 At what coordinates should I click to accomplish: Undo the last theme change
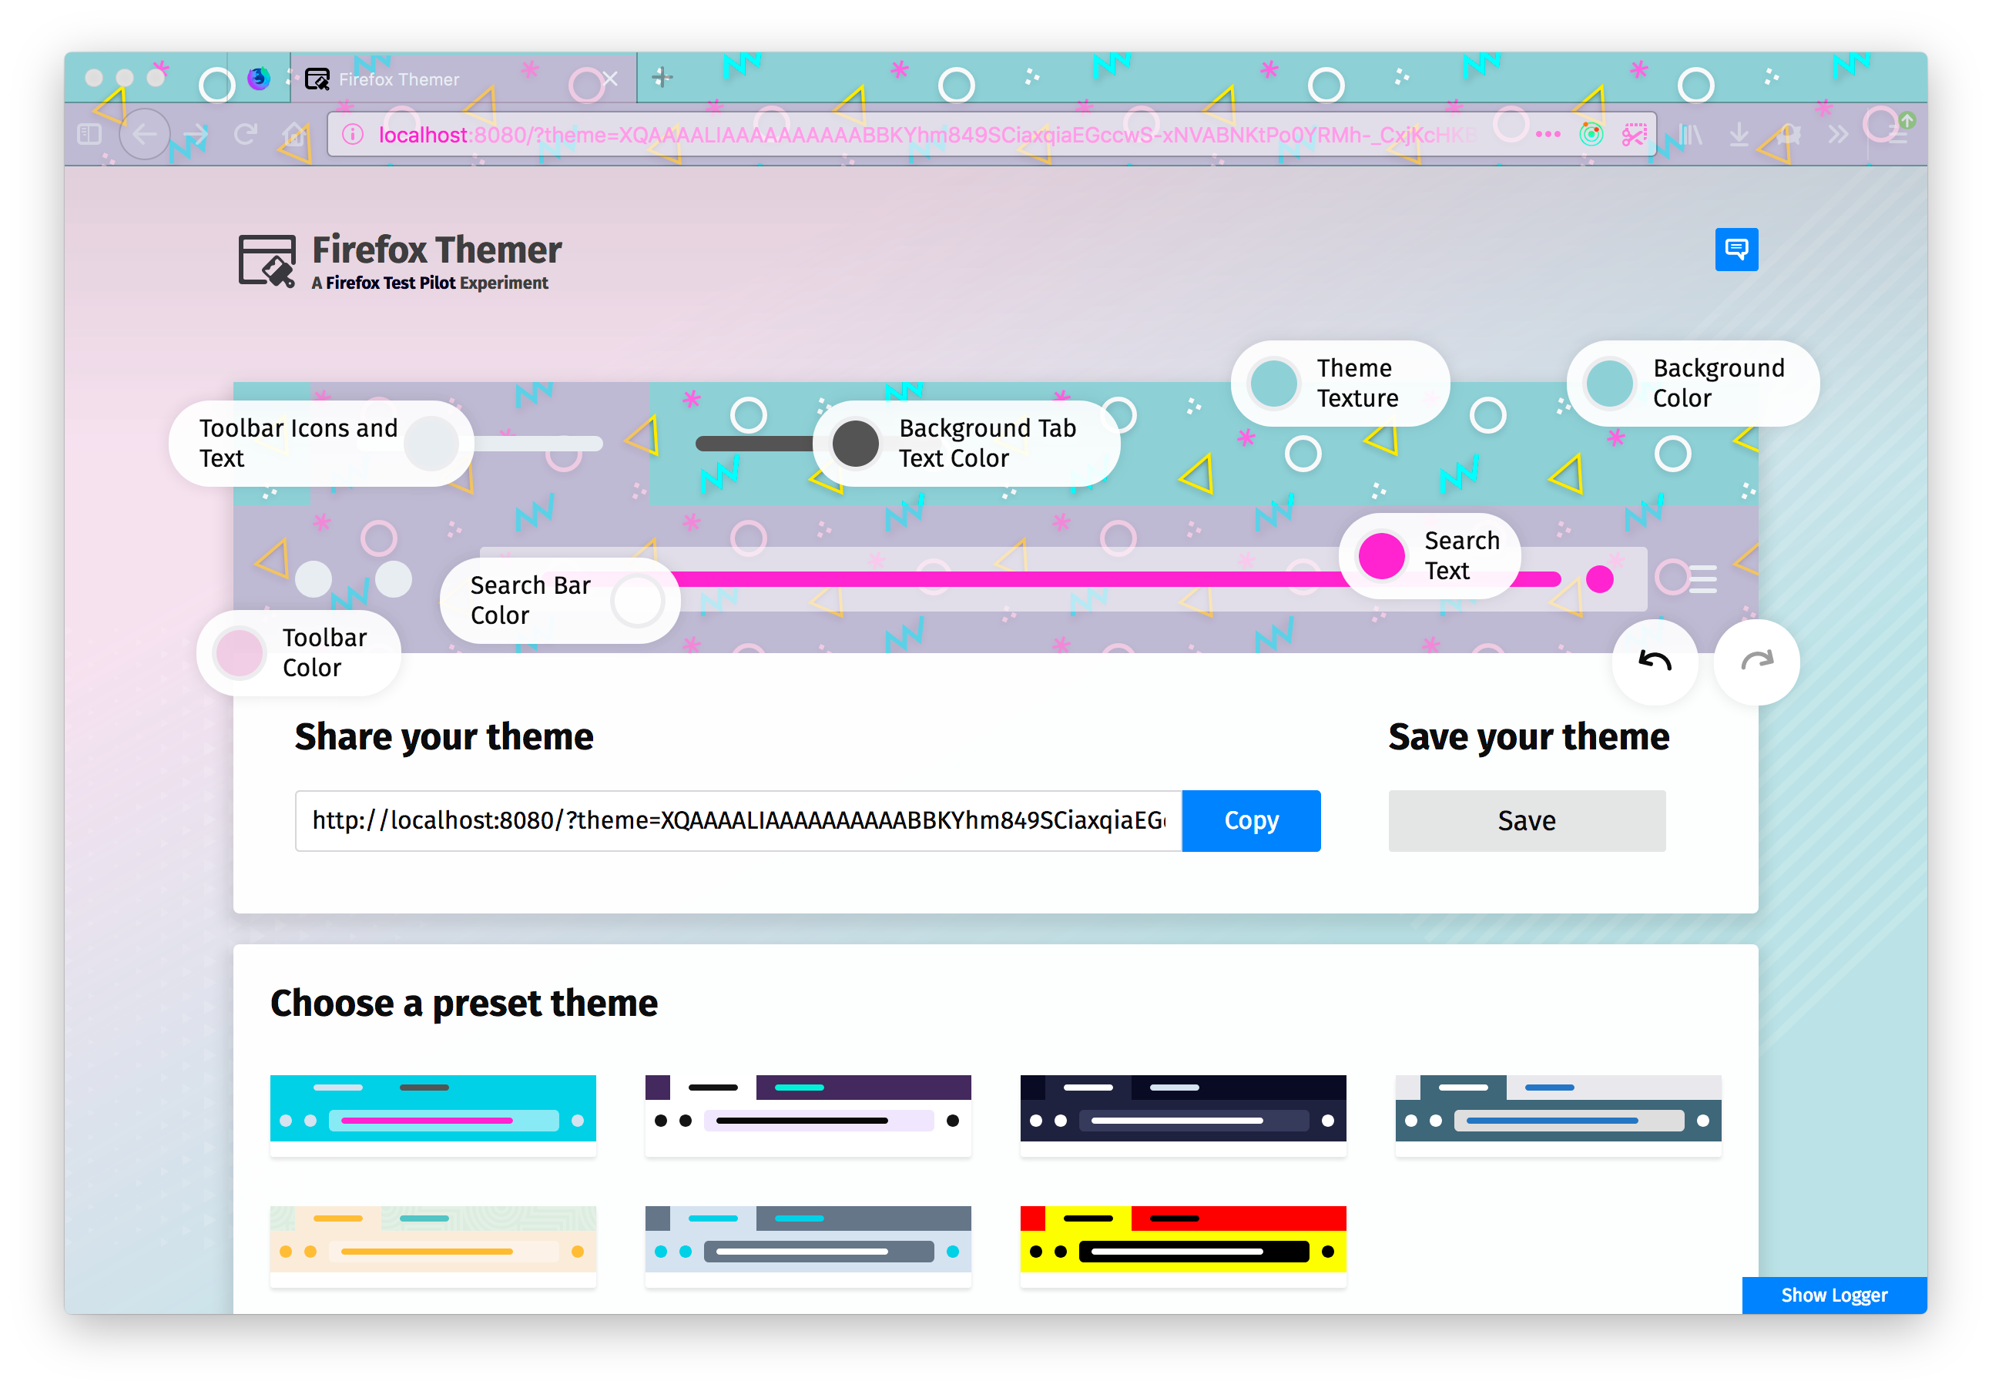tap(1655, 662)
